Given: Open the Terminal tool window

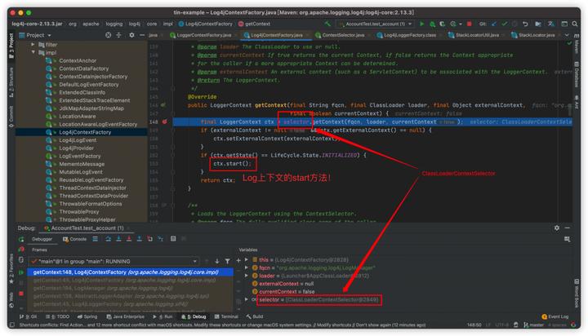Looking at the screenshot, I should 226,316.
